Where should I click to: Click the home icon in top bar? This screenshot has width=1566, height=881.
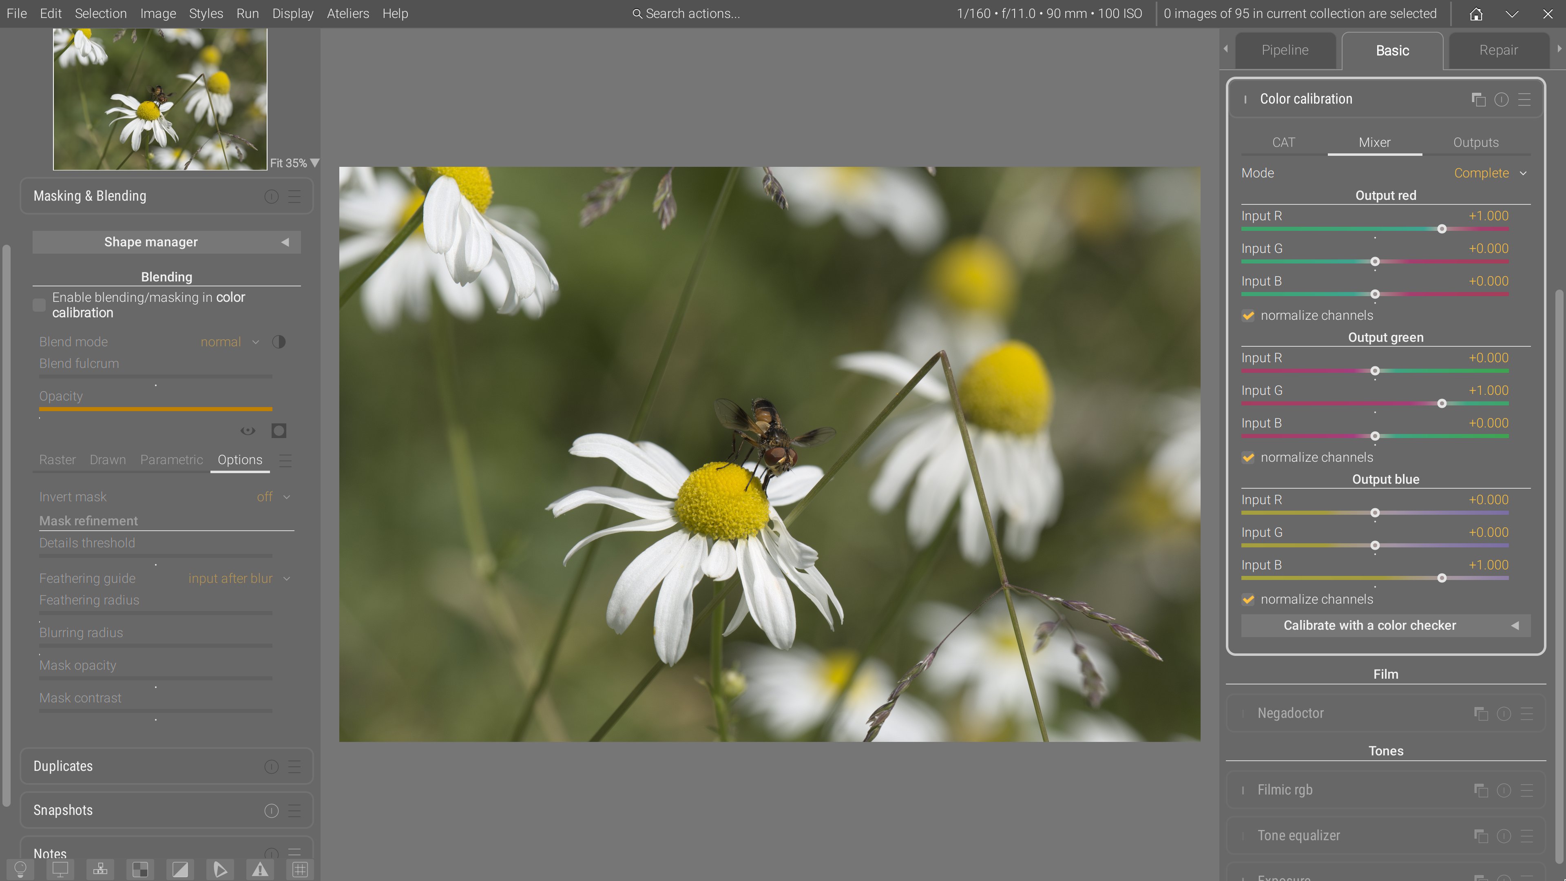point(1476,13)
